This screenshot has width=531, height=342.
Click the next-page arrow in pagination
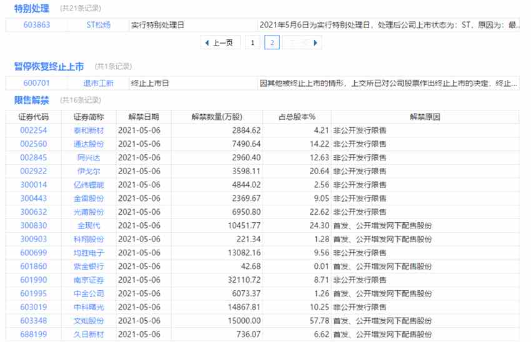click(315, 42)
